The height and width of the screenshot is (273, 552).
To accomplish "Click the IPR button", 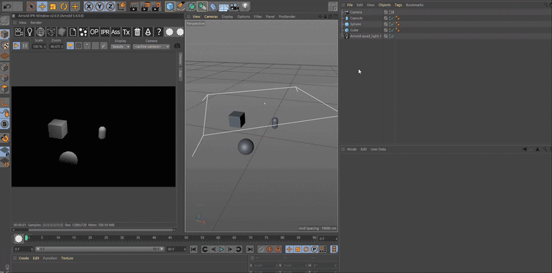I will click(x=105, y=32).
